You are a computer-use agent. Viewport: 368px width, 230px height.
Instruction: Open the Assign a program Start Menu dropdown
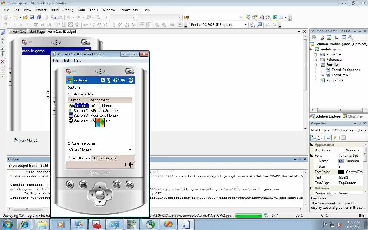click(x=130, y=149)
